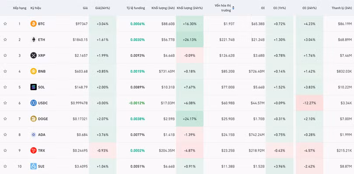Favorite ETH with its star

5,39
